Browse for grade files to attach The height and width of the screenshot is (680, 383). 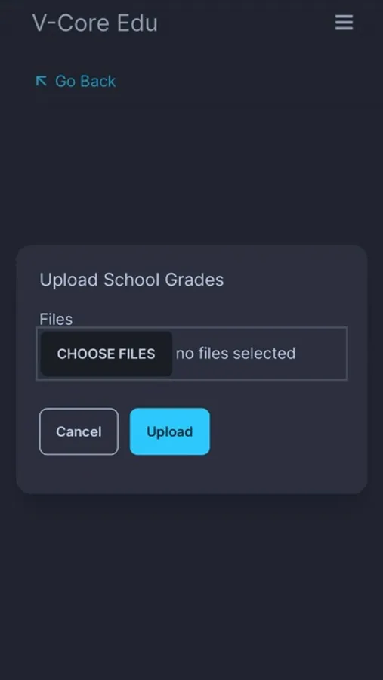[x=107, y=354]
